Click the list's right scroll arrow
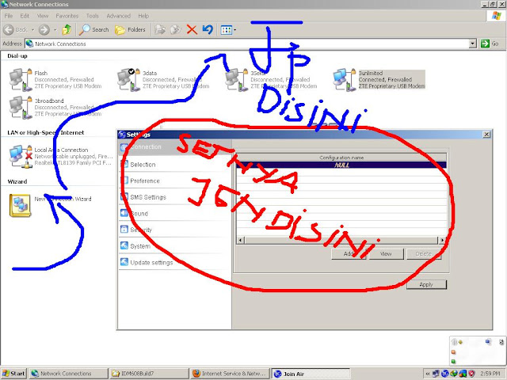 442,240
